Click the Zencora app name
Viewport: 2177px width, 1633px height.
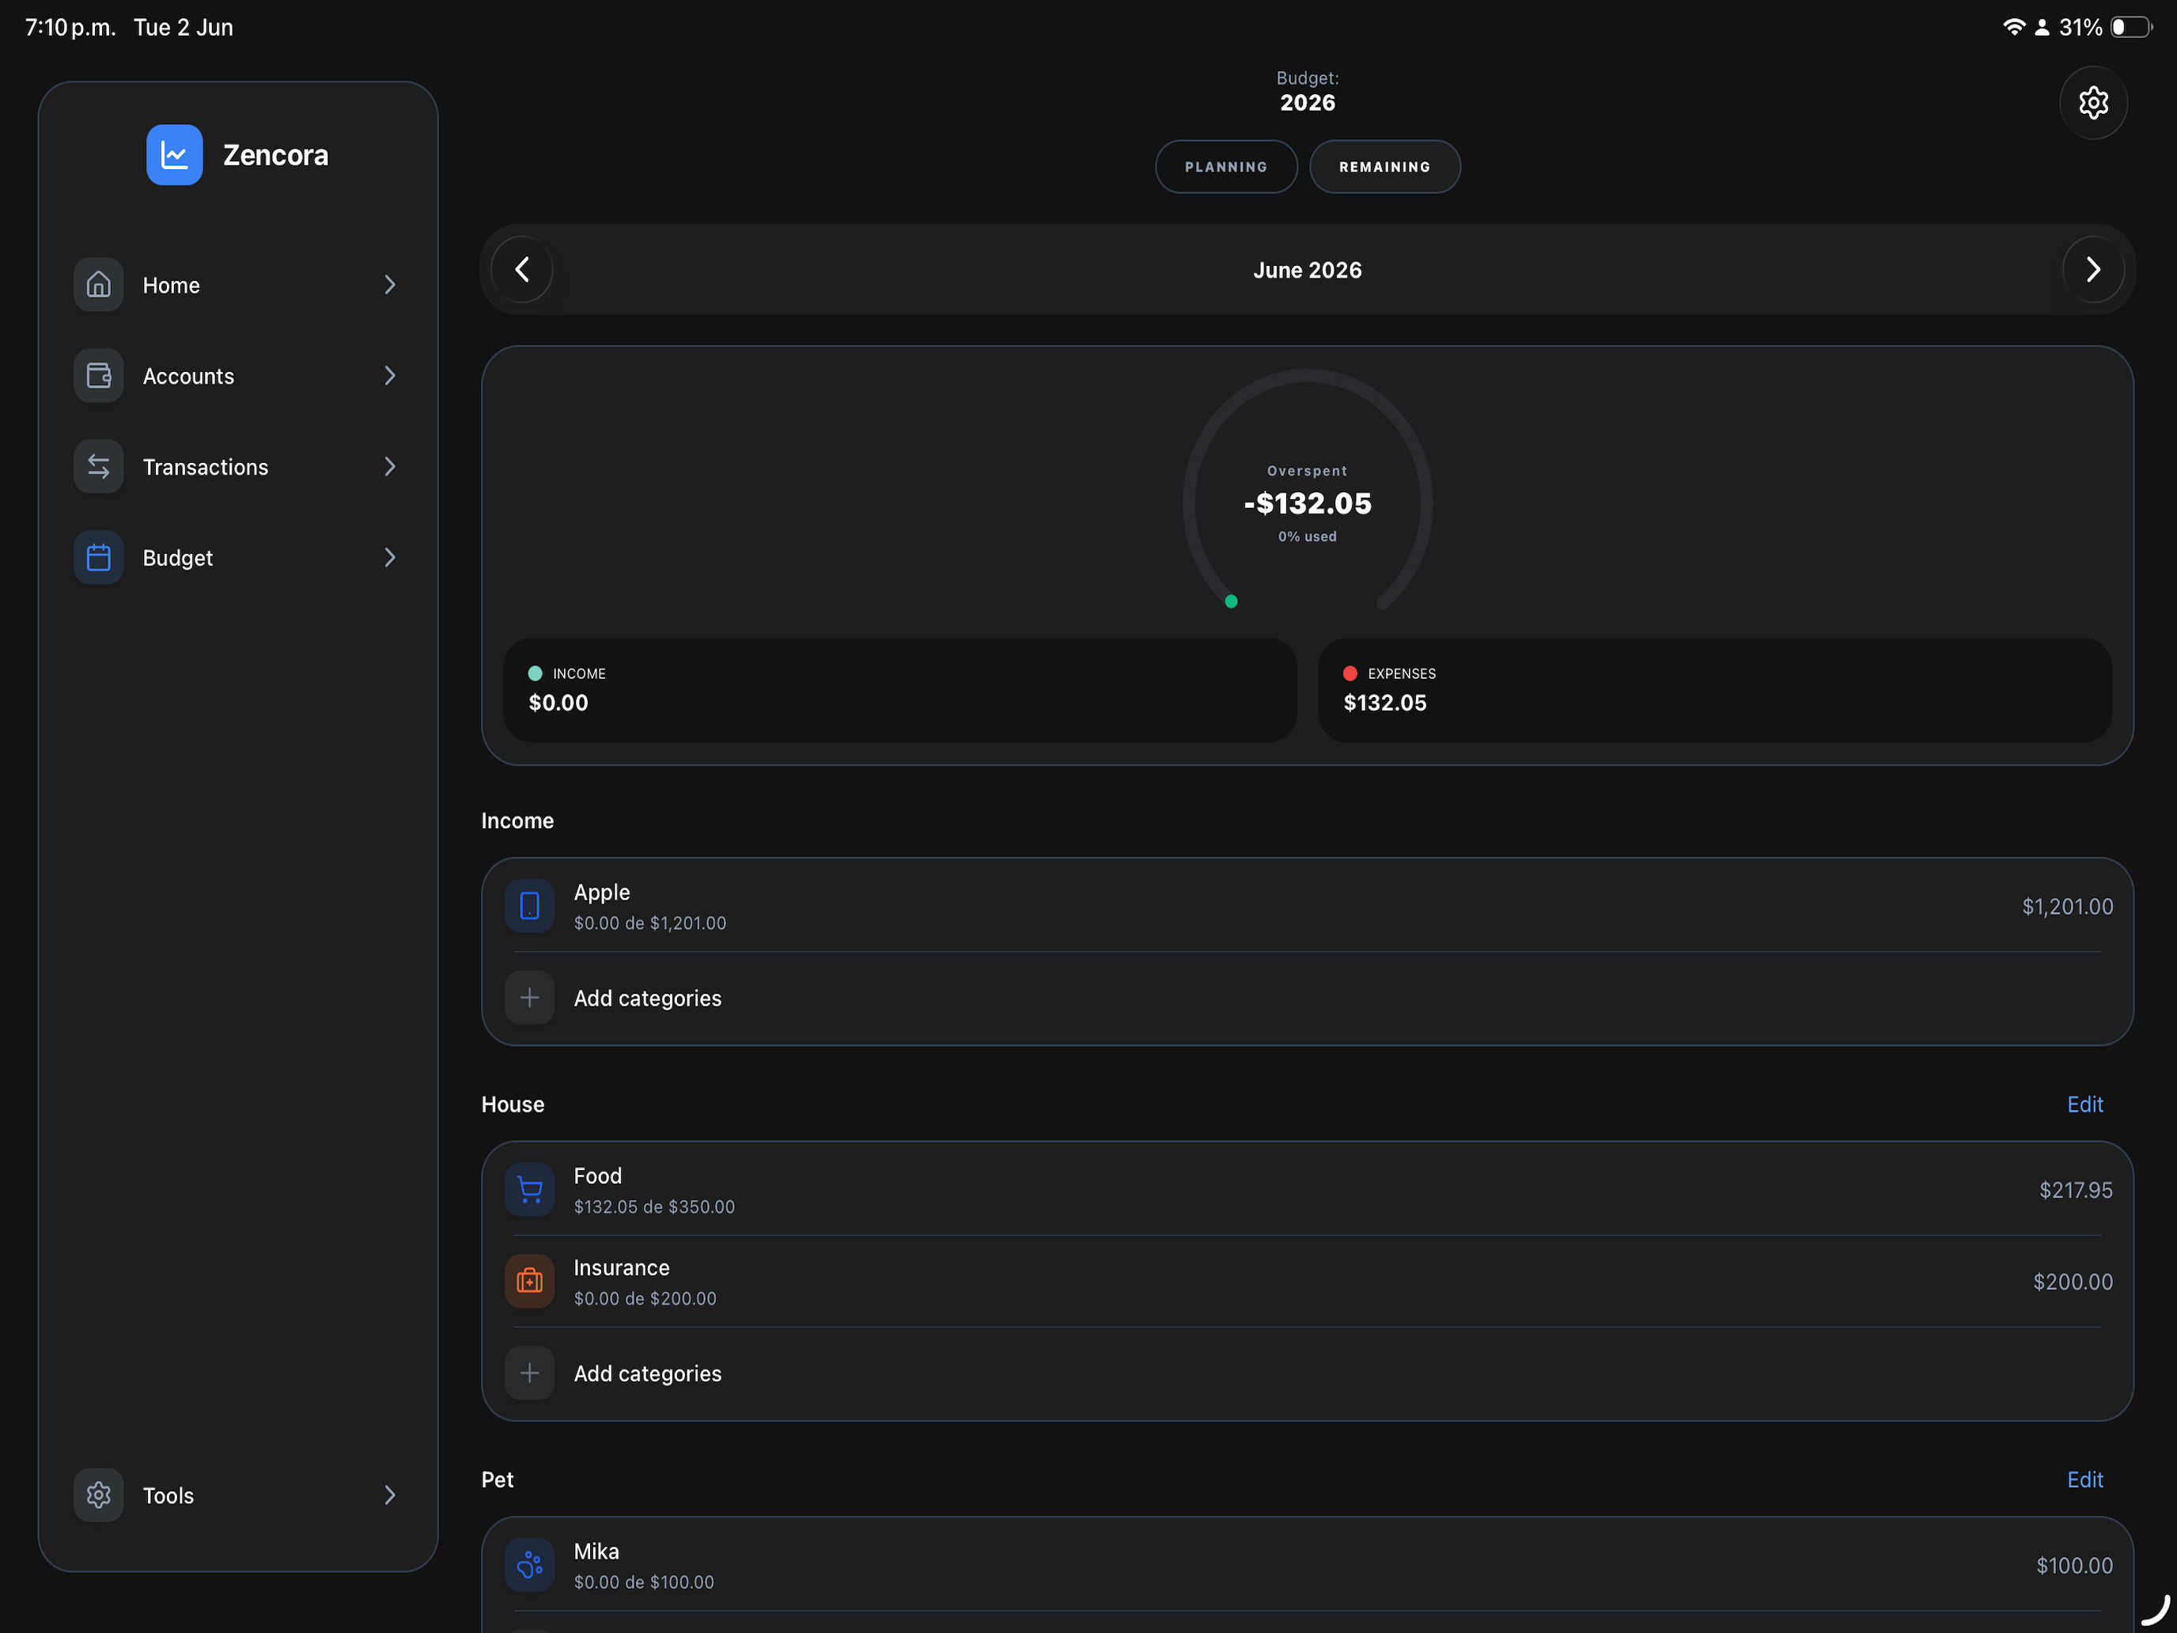(x=275, y=154)
